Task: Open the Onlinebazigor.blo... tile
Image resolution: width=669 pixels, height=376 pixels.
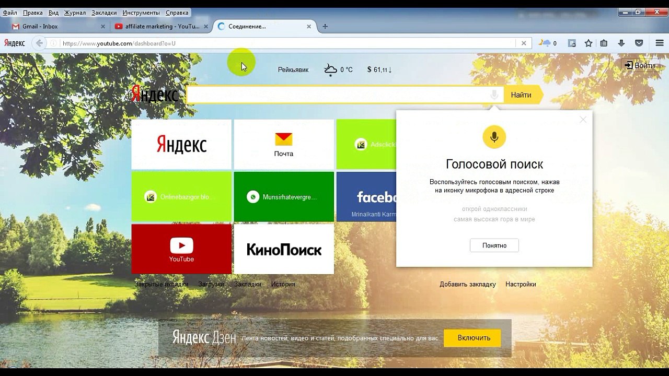Action: pyautogui.click(x=181, y=197)
